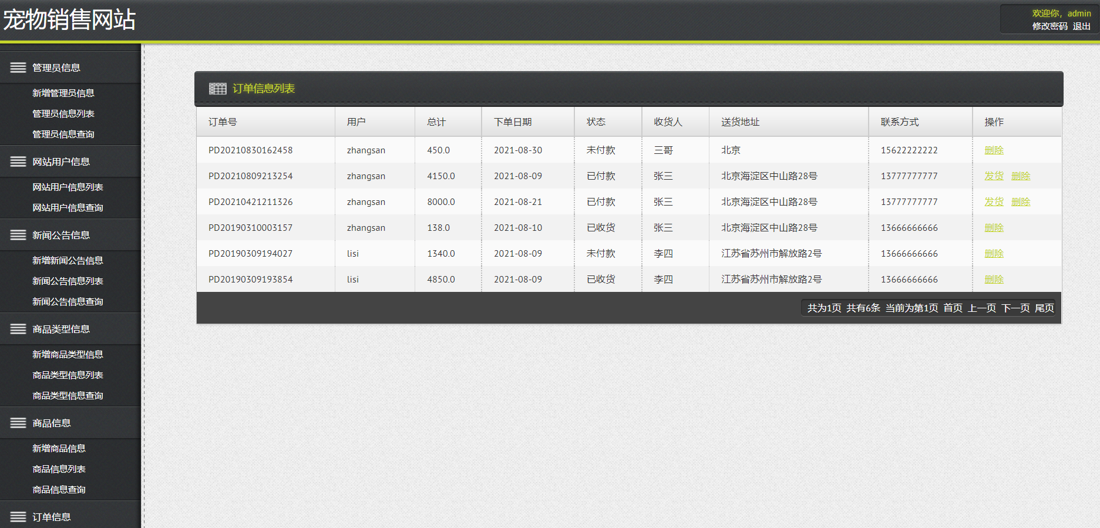This screenshot has width=1100, height=528.
Task: Open 新闻公告信息查询 page
Action: (68, 301)
